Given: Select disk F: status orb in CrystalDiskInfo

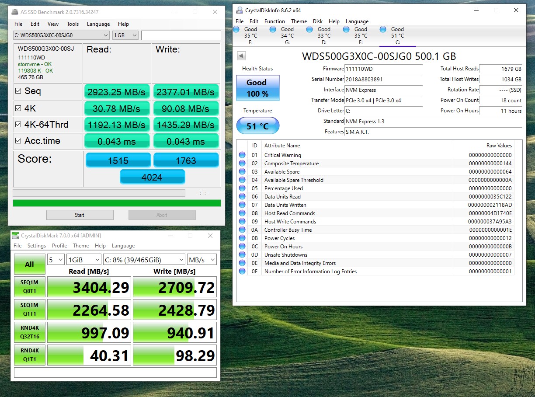Looking at the screenshot, I should [x=347, y=29].
